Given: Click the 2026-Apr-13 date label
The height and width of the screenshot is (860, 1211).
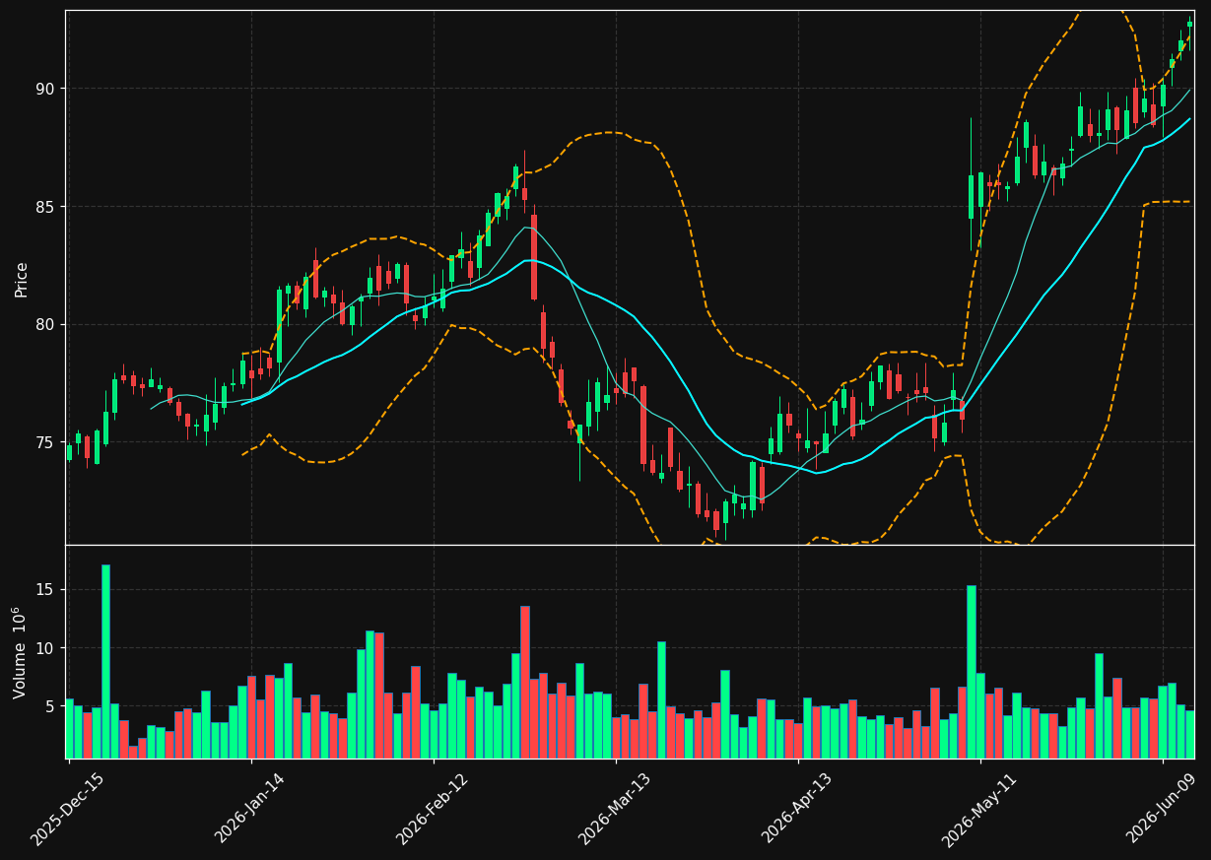Looking at the screenshot, I should (797, 810).
